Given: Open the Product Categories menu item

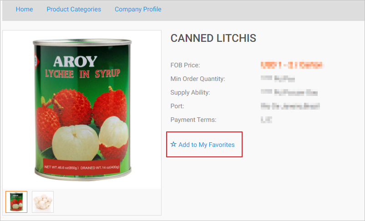Looking at the screenshot, I should 74,9.
